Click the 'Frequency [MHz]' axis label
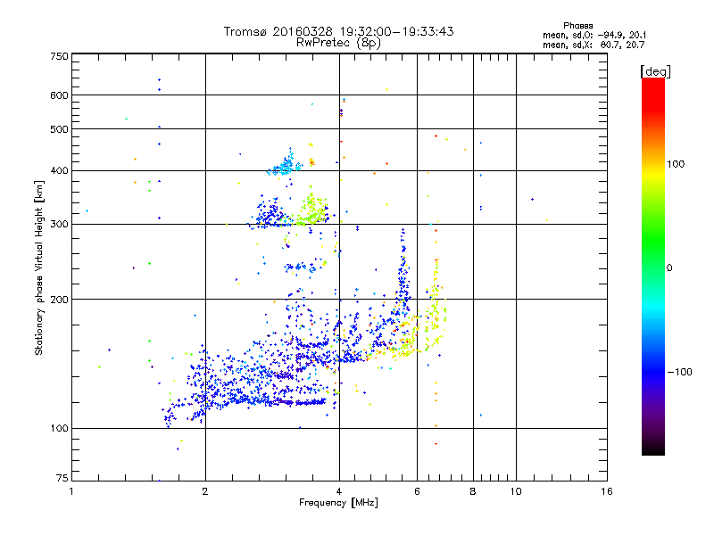This screenshot has height=535, width=714. pyautogui.click(x=338, y=503)
